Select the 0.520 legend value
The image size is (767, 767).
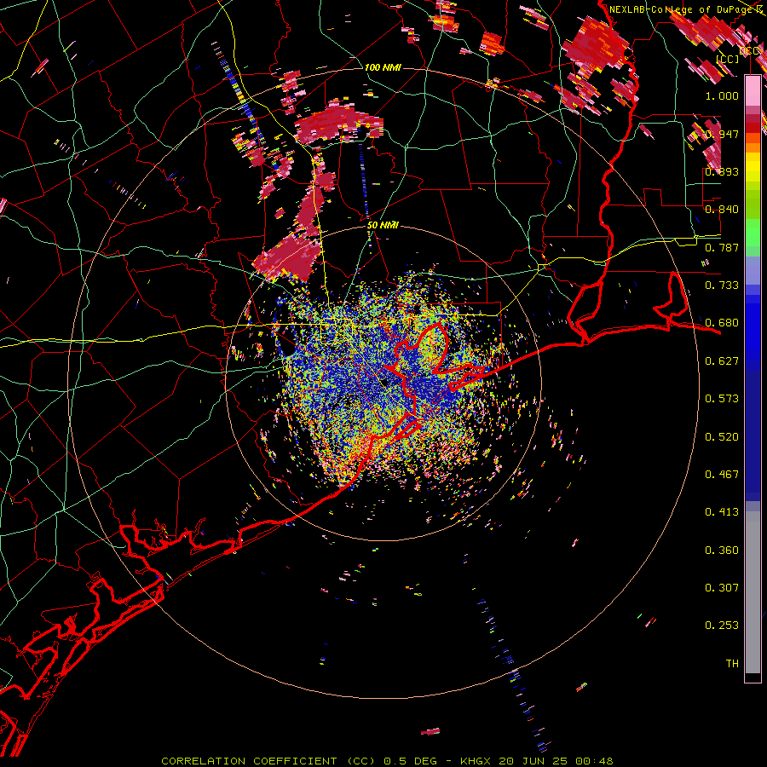tap(722, 437)
